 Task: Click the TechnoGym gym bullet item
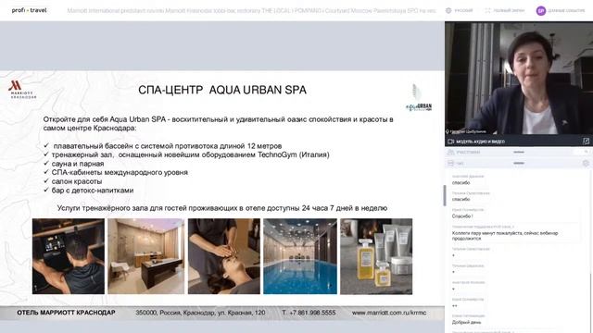pos(190,154)
